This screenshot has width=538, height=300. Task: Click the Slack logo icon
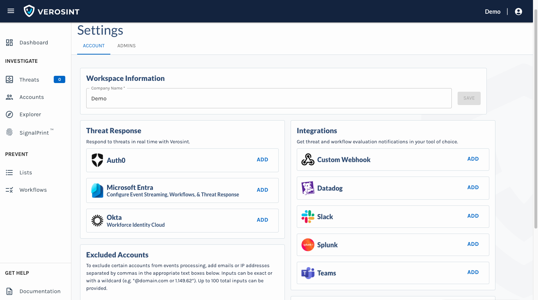pyautogui.click(x=308, y=217)
